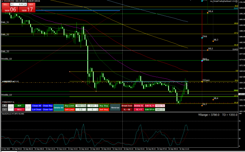This screenshot has height=152, width=245.
Task: Click the Buy Limit button
Action: (x=69, y=106)
